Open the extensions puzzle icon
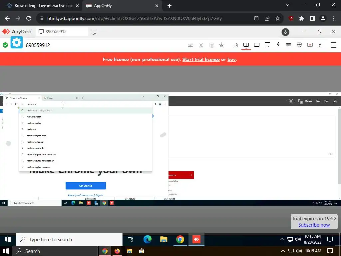 [x=302, y=19]
